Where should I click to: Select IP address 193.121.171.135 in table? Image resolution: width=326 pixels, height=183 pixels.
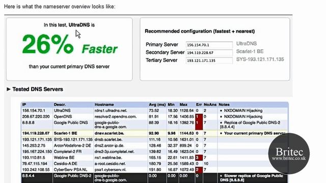(37, 140)
